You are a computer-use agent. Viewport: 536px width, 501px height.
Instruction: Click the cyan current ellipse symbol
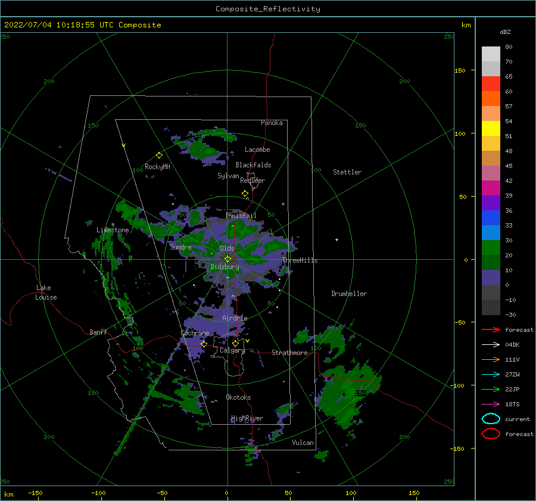point(491,419)
